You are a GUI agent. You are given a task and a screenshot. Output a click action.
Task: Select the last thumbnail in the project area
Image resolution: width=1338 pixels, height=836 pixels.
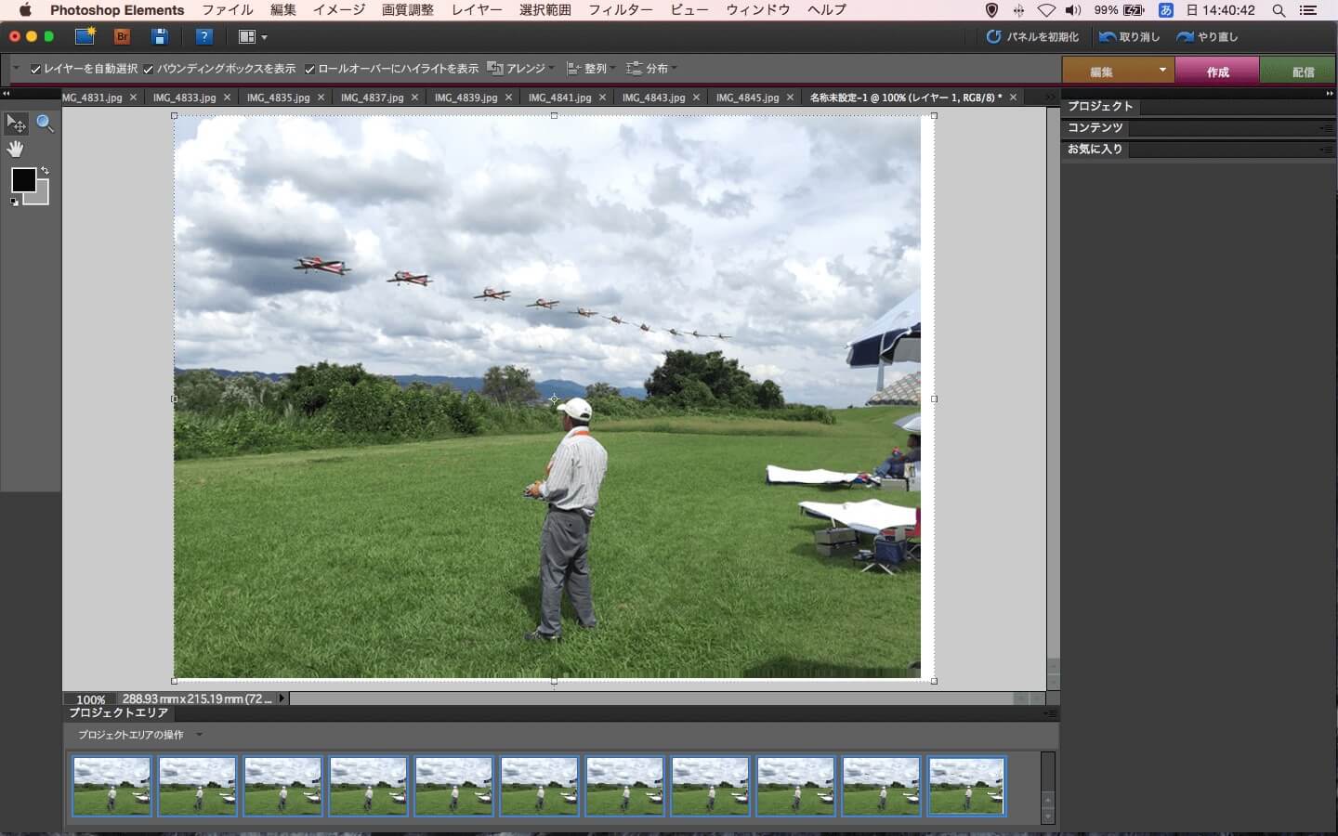[x=966, y=786]
